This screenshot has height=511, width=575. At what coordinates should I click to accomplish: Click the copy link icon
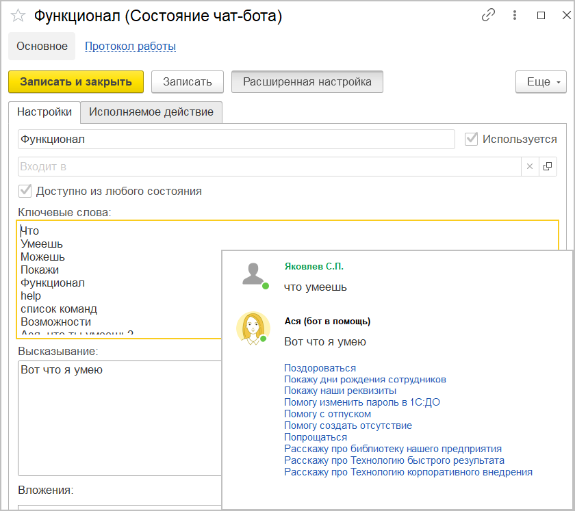[x=488, y=15]
